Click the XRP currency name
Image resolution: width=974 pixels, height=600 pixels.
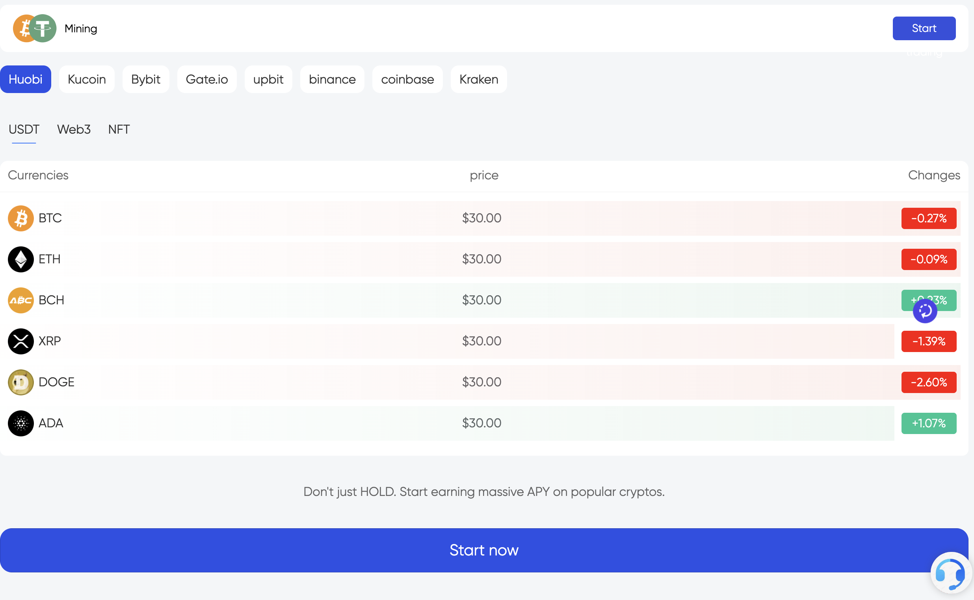click(50, 341)
